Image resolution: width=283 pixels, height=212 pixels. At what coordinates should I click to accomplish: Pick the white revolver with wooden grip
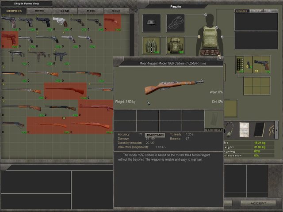coord(60,22)
